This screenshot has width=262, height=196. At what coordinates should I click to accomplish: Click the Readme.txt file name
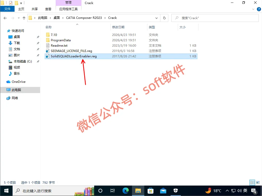tap(59, 46)
